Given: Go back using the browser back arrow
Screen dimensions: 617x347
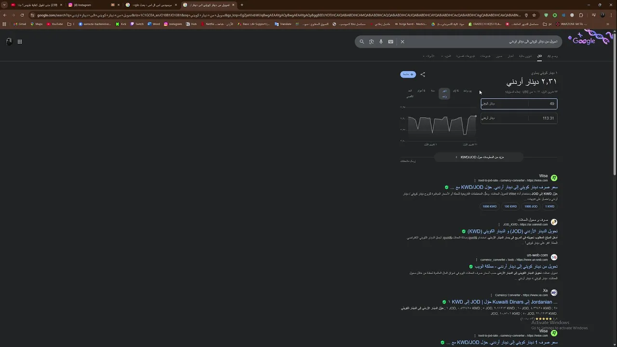Looking at the screenshot, I should (x=5, y=15).
